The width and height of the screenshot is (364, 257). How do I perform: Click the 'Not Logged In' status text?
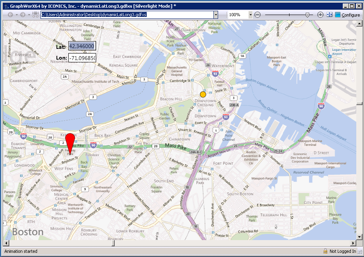(x=343, y=251)
